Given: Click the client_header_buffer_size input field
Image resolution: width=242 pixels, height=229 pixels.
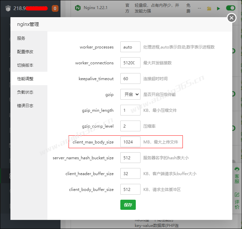Looking at the screenshot, I should click(x=130, y=173).
